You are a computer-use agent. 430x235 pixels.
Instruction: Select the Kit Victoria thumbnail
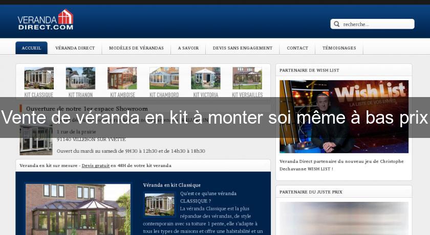tap(206, 78)
